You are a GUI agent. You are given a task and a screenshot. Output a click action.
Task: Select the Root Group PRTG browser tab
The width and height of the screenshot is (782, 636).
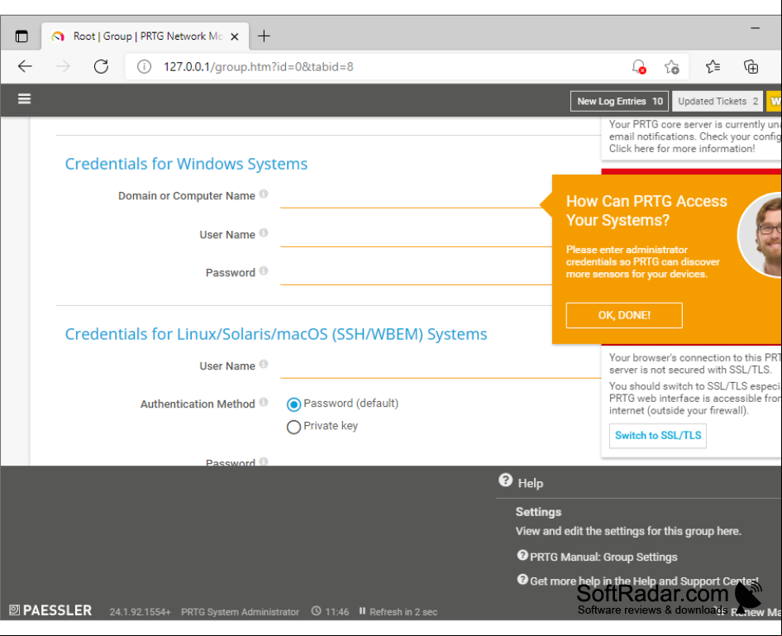pos(145,36)
